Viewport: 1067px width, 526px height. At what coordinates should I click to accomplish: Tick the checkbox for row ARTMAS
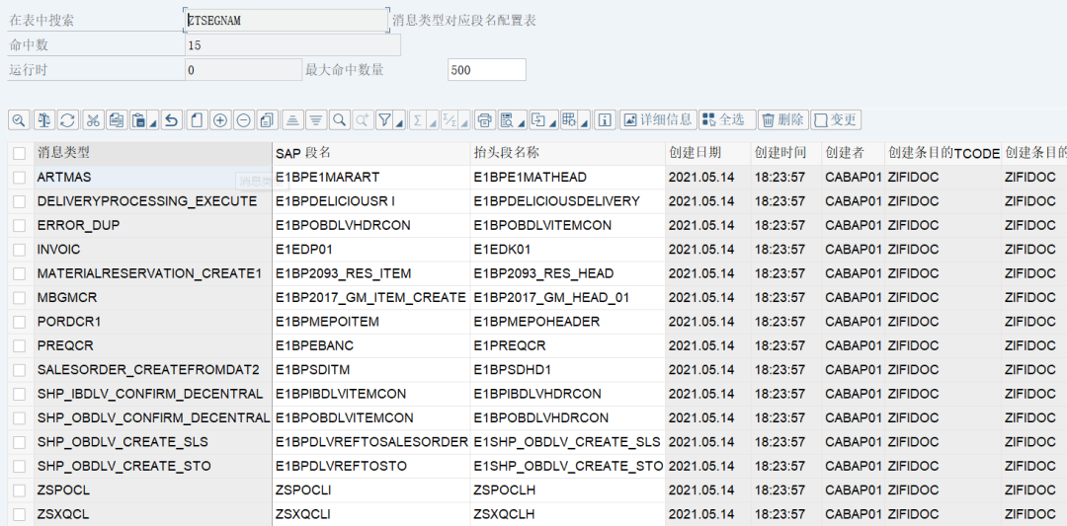[19, 178]
